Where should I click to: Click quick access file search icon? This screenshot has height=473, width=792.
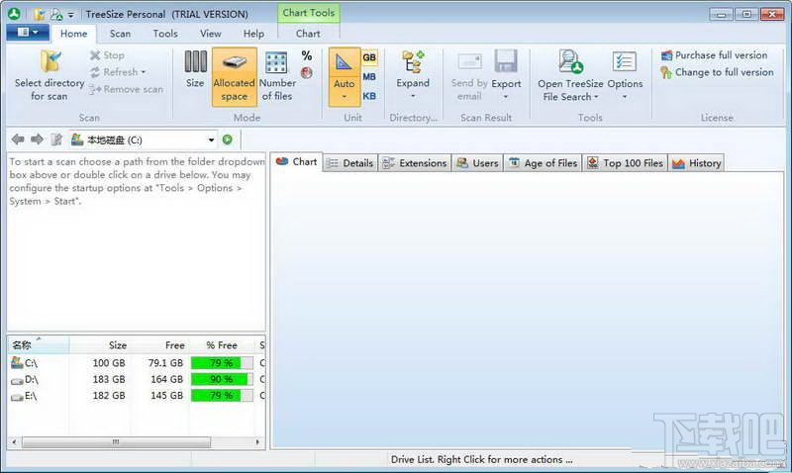(x=56, y=15)
